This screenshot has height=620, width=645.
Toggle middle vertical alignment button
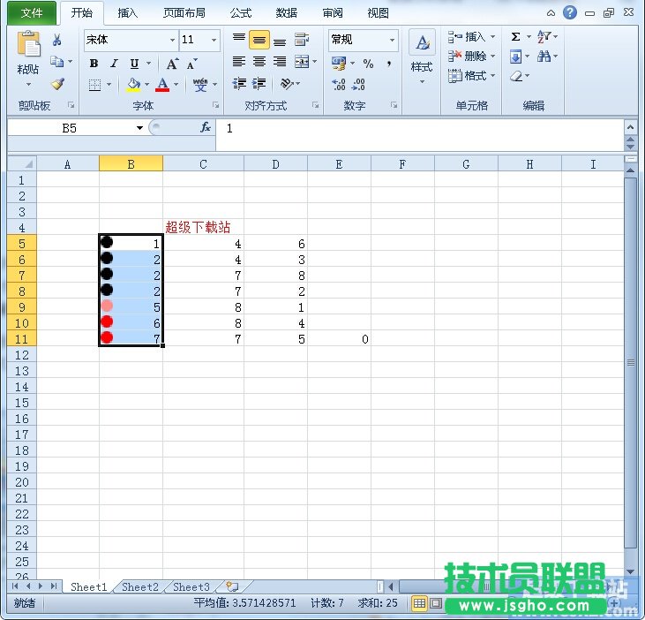tap(259, 40)
